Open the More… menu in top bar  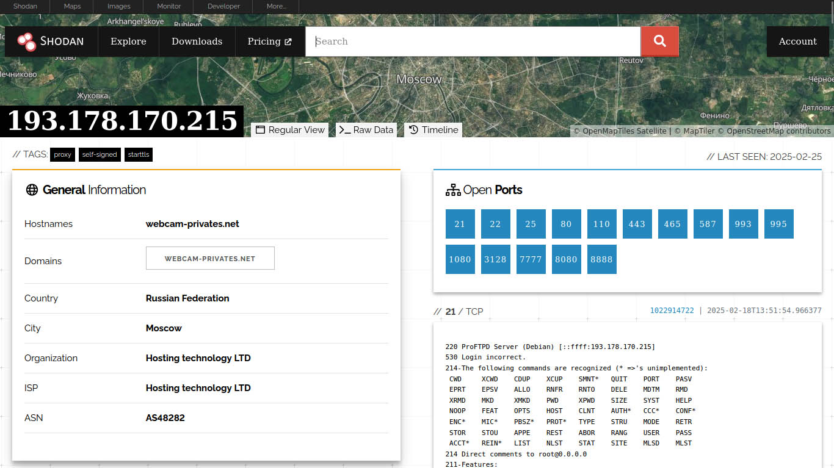click(x=276, y=6)
